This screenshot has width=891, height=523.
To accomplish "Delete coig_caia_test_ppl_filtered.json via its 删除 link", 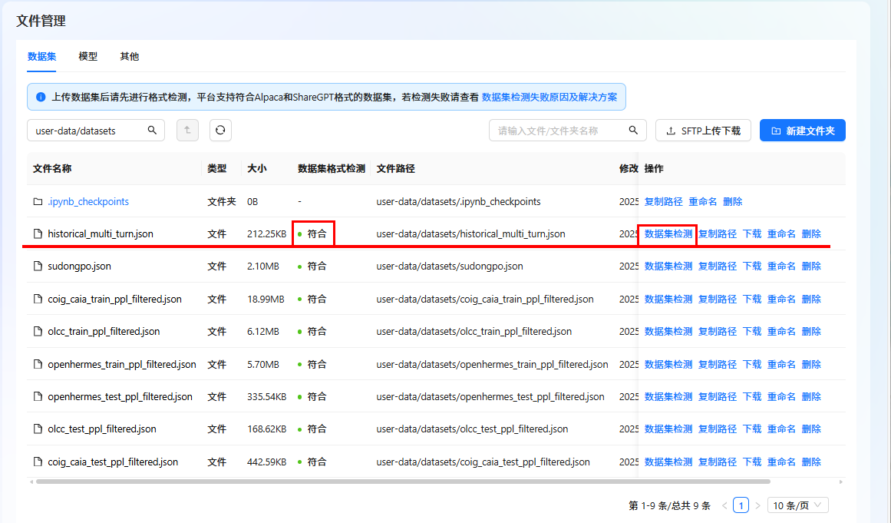I will [x=812, y=462].
